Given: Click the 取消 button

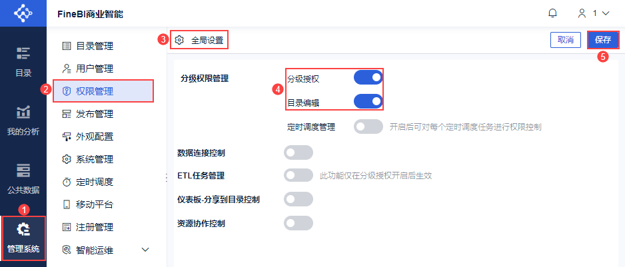Looking at the screenshot, I should (x=566, y=40).
